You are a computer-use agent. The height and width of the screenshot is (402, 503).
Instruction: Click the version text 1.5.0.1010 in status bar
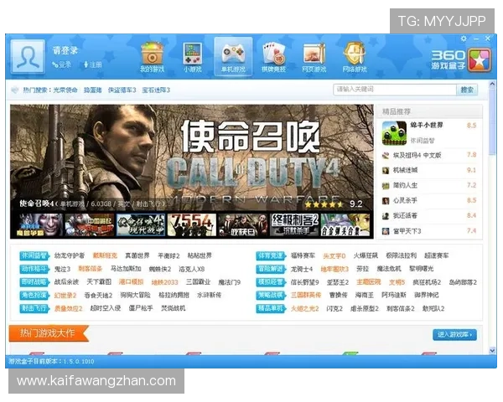point(79,362)
